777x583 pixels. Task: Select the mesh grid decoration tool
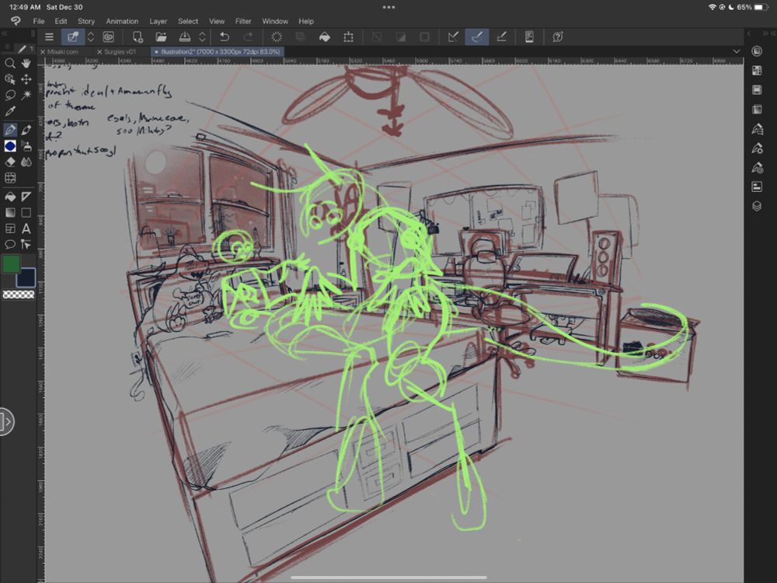pos(10,177)
